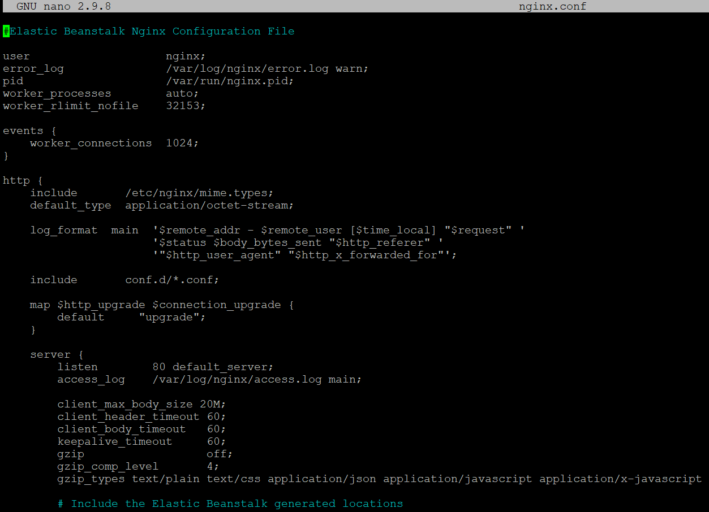Click the '80 default_server;' value
Screen dimensions: 709x512
[213, 367]
